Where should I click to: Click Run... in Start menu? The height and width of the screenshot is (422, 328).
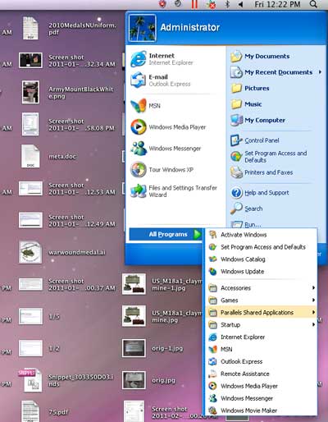pyautogui.click(x=253, y=225)
